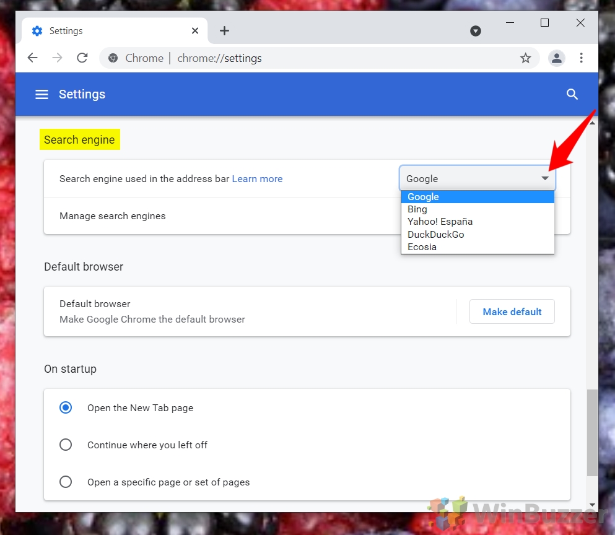This screenshot has height=535, width=615.
Task: Maximize the Chrome window
Action: tap(544, 23)
